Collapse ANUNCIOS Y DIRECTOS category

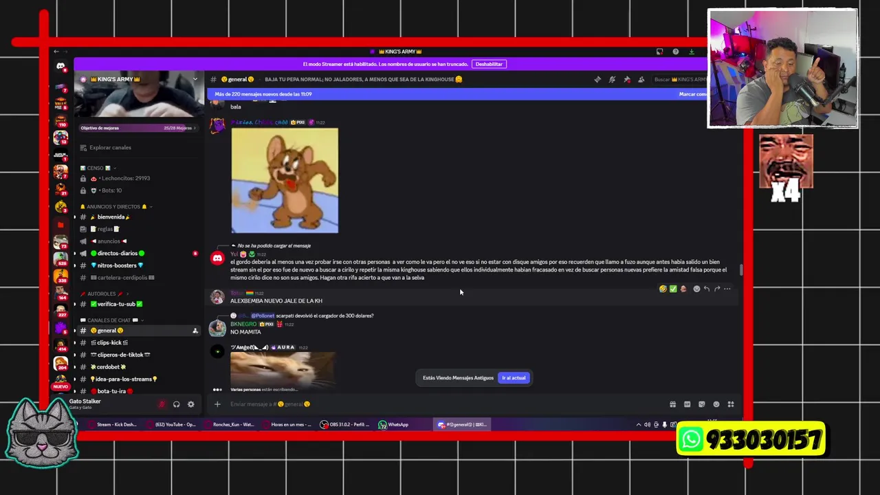coord(116,206)
